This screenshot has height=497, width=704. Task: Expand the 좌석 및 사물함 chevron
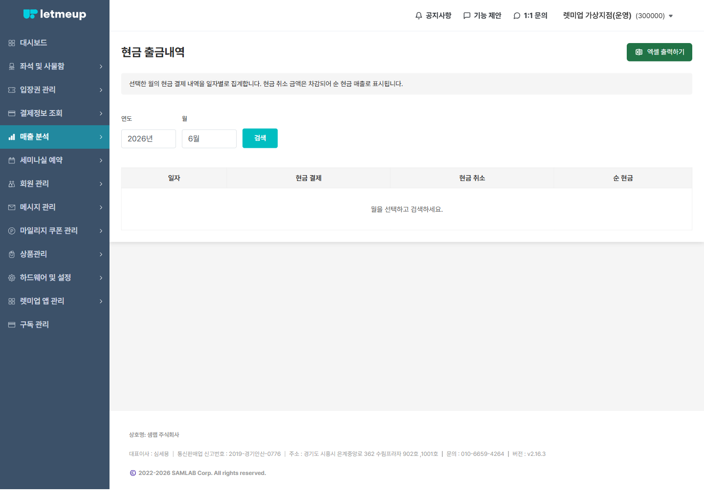101,67
